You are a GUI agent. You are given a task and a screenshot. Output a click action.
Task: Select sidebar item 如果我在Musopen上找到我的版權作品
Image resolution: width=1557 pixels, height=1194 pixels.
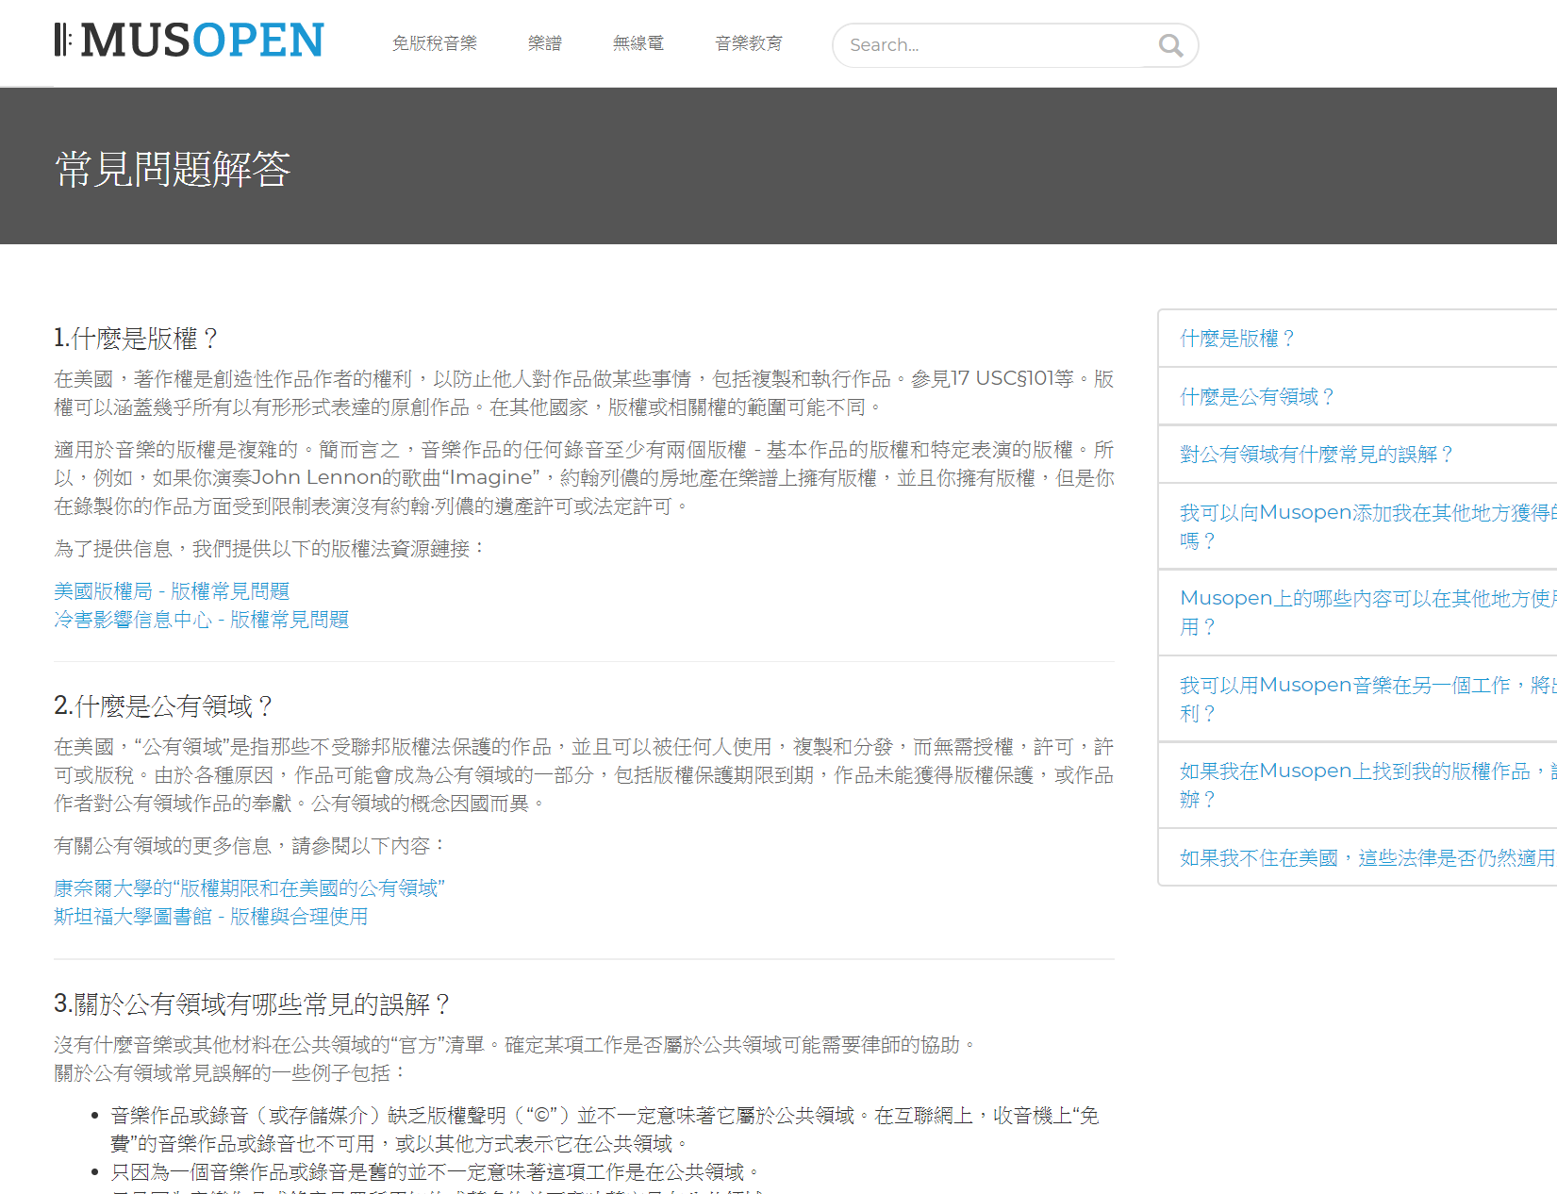(x=1357, y=785)
